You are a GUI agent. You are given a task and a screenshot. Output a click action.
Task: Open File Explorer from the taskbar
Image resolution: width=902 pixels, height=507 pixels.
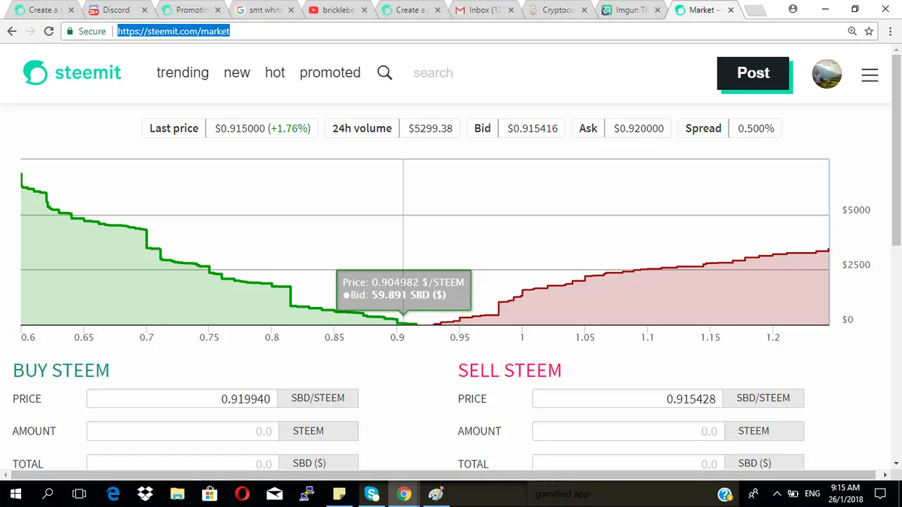pos(178,494)
